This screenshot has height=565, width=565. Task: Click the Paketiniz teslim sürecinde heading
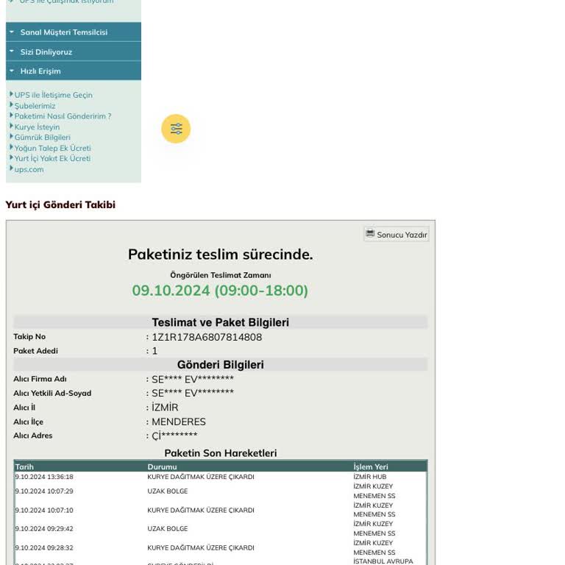coord(221,255)
